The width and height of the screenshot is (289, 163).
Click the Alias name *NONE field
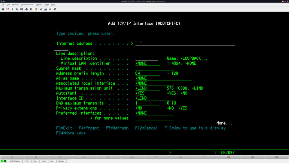pos(163,78)
